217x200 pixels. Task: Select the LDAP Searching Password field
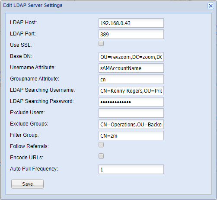pos(131,102)
